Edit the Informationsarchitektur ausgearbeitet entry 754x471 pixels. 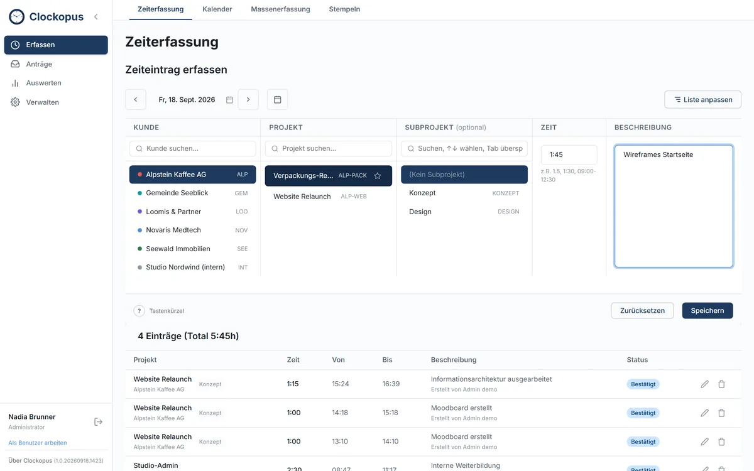[704, 384]
